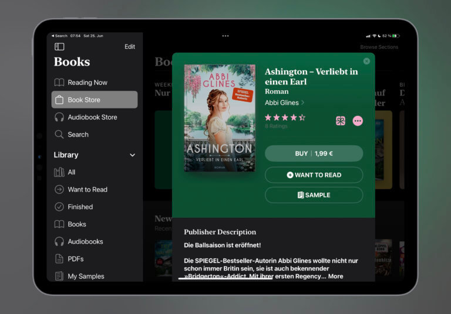
Task: Collapse the Library section chevron
Action: [132, 155]
